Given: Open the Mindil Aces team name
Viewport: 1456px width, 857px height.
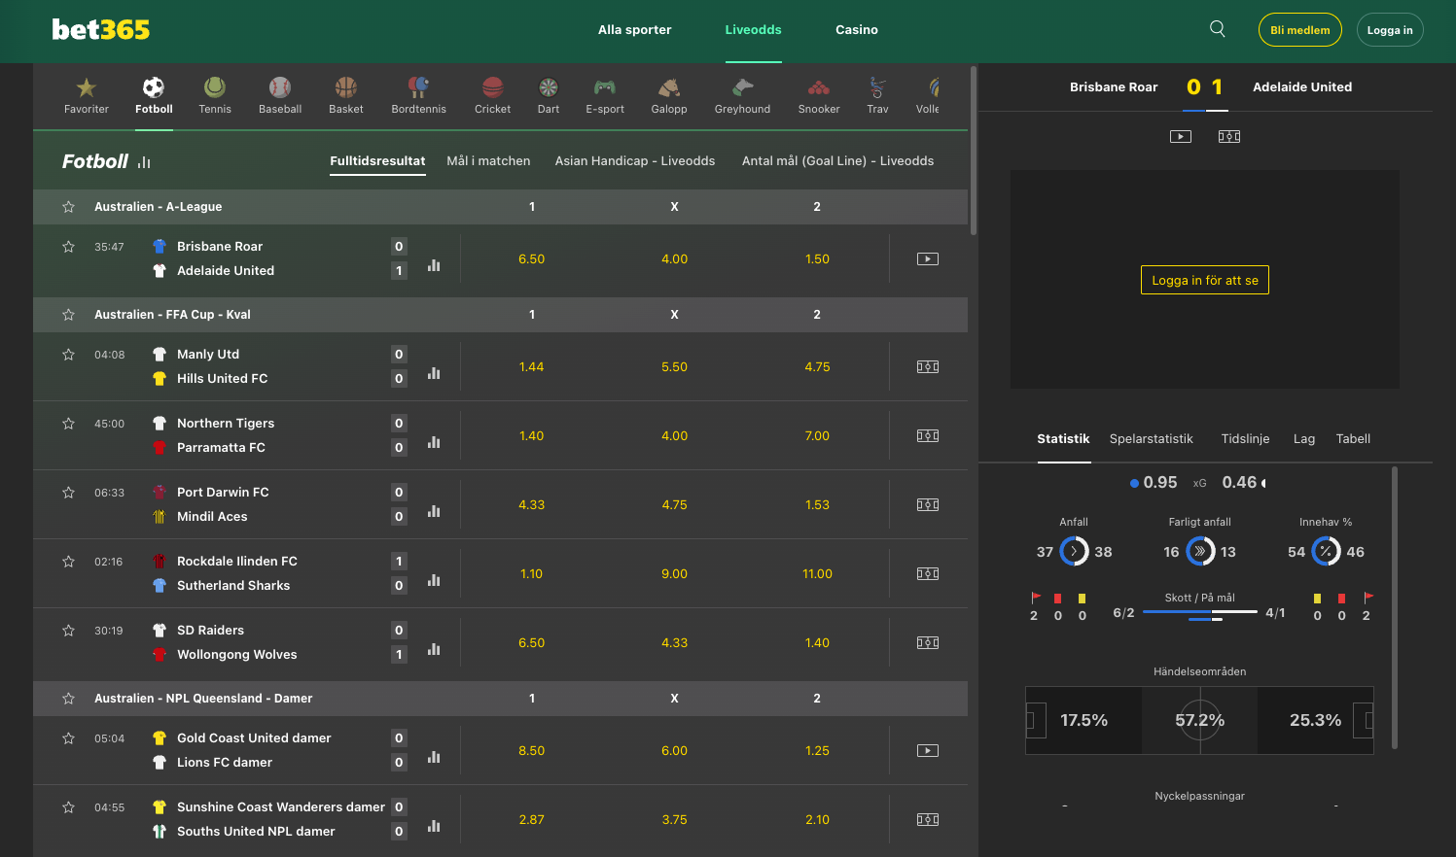Looking at the screenshot, I should pos(212,516).
